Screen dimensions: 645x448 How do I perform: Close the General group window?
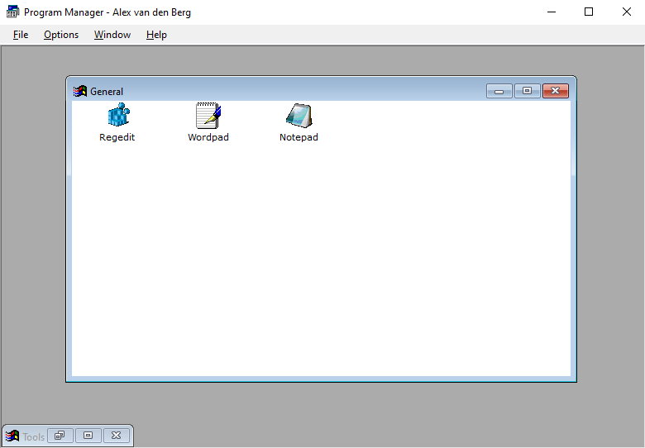coord(556,91)
